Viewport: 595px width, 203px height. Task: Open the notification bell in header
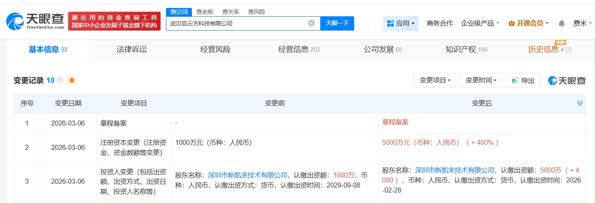coord(562,23)
